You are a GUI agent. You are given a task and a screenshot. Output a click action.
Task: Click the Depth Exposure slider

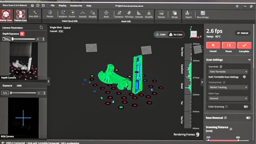click(x=23, y=39)
